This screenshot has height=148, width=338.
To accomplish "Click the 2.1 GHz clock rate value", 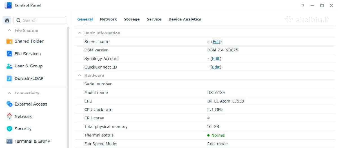I will click(x=215, y=110).
